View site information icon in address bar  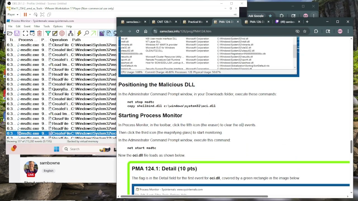pyautogui.click(x=155, y=31)
